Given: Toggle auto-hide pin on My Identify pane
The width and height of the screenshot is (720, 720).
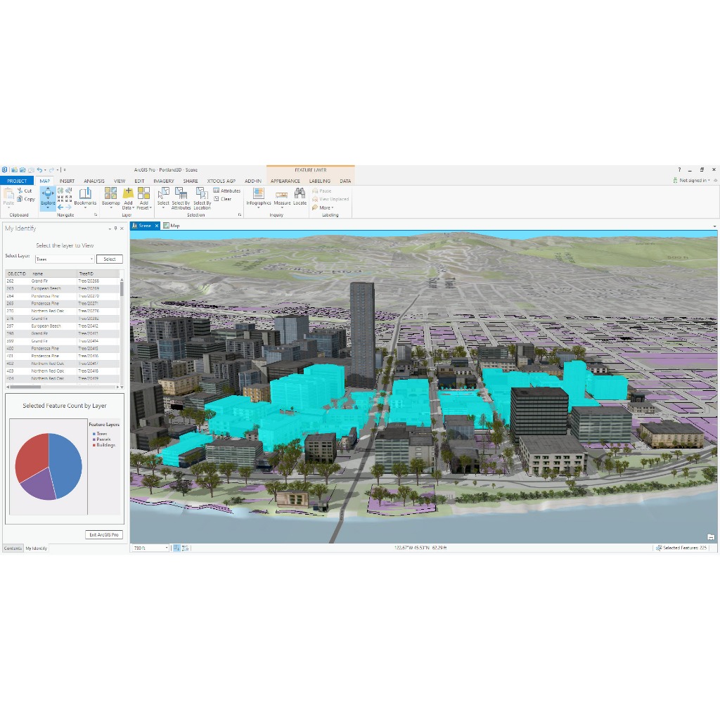Looking at the screenshot, I should coord(116,229).
